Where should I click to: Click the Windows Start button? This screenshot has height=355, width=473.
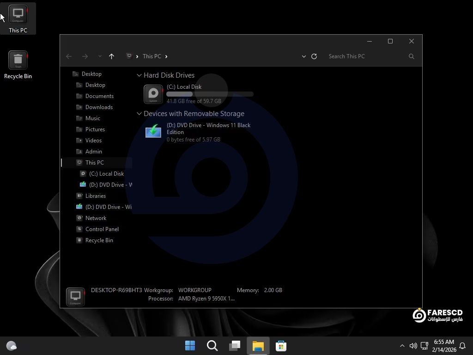190,346
